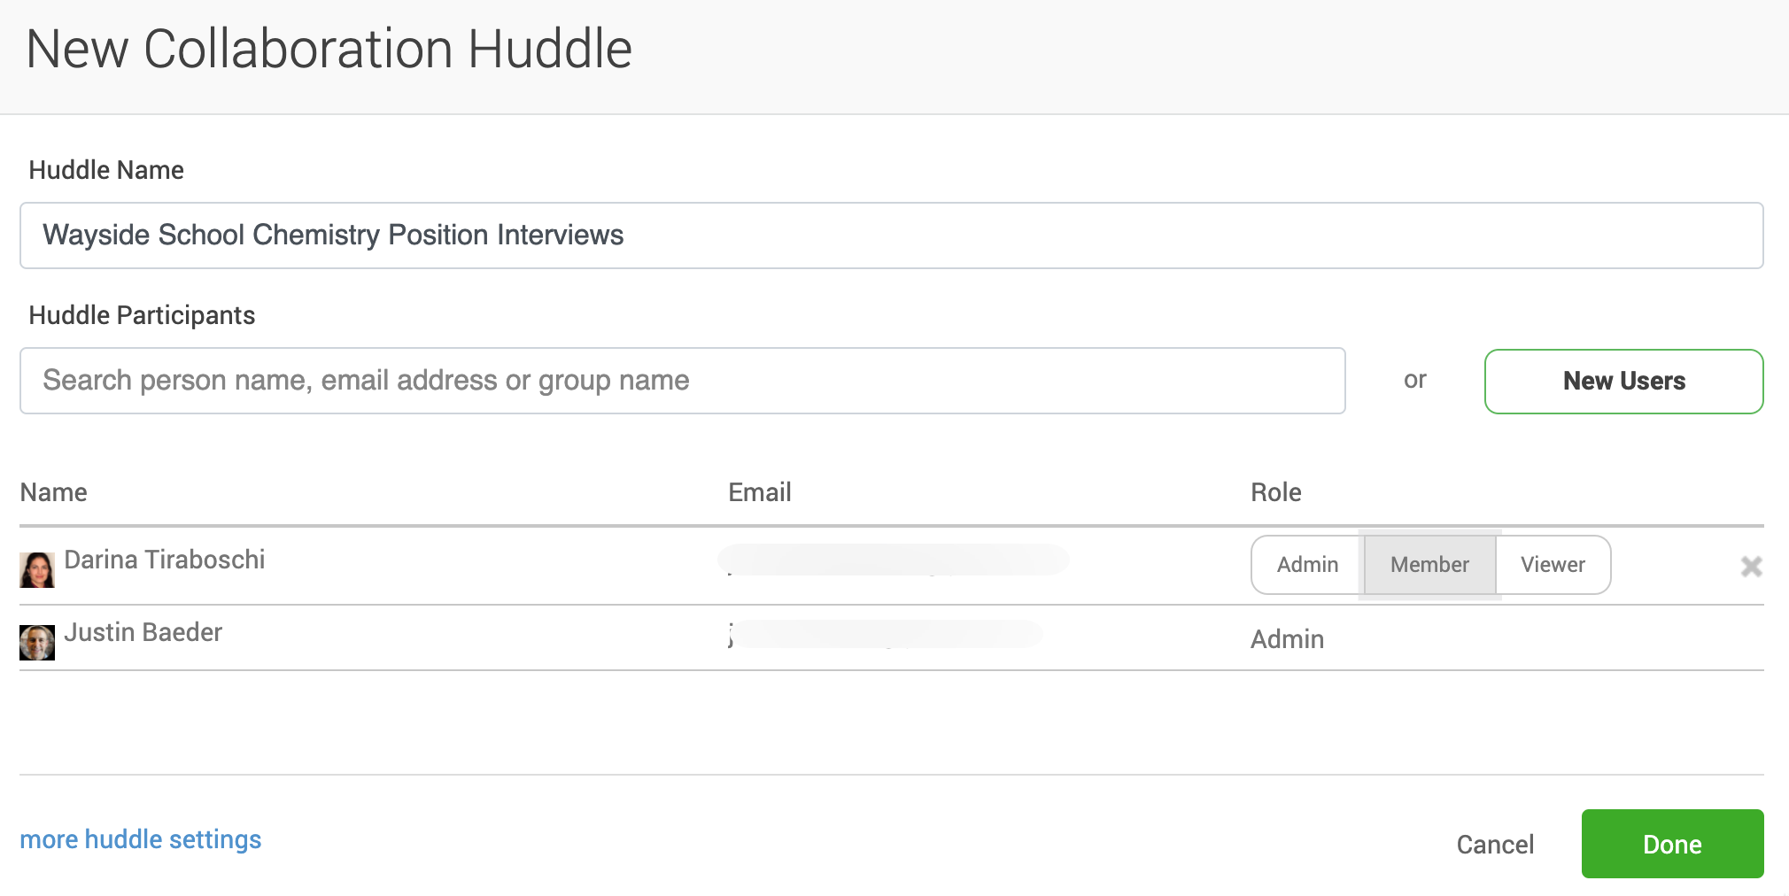The width and height of the screenshot is (1789, 896).
Task: Click the Huddle Name text field
Action: [891, 236]
